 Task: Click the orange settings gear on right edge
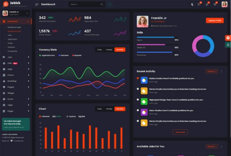(228, 38)
